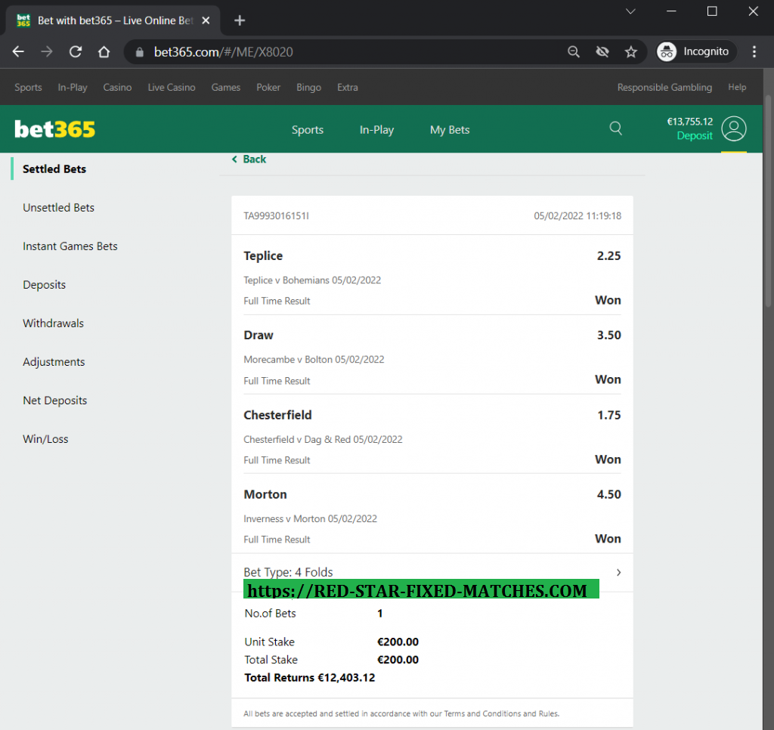Go Back to the previous bets list
774x730 pixels.
[249, 159]
